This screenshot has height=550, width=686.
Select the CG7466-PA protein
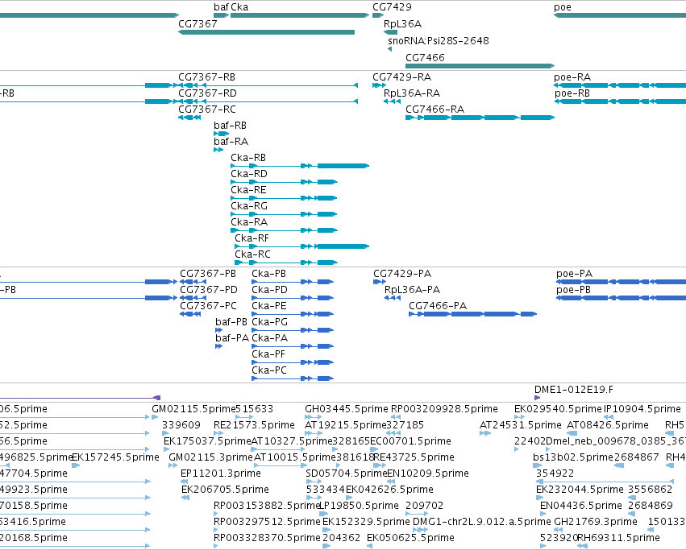[x=473, y=314]
